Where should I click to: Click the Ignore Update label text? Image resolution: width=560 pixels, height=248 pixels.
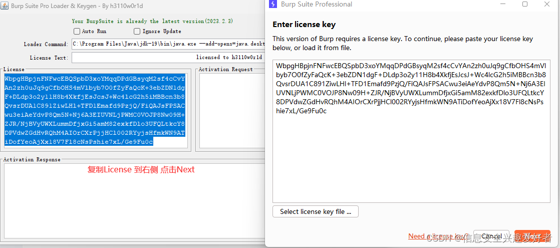point(162,32)
